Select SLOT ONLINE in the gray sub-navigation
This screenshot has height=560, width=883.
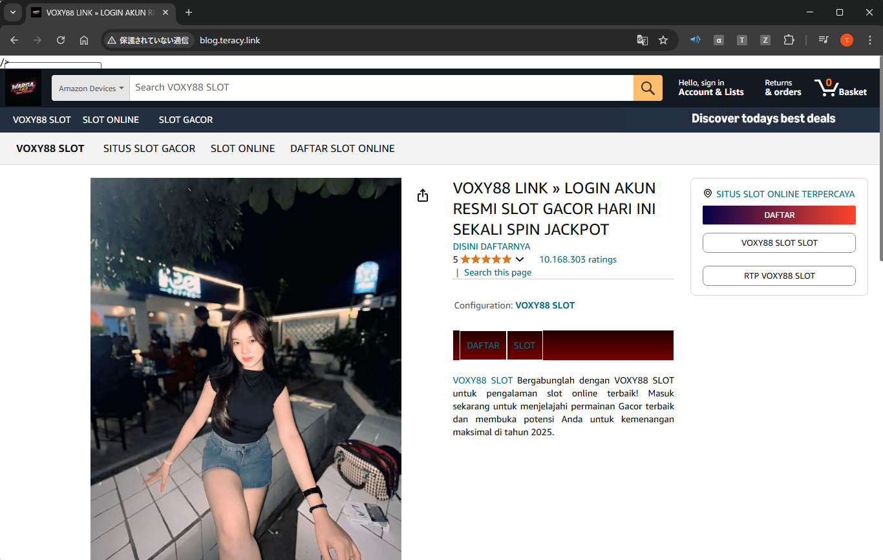click(x=243, y=149)
